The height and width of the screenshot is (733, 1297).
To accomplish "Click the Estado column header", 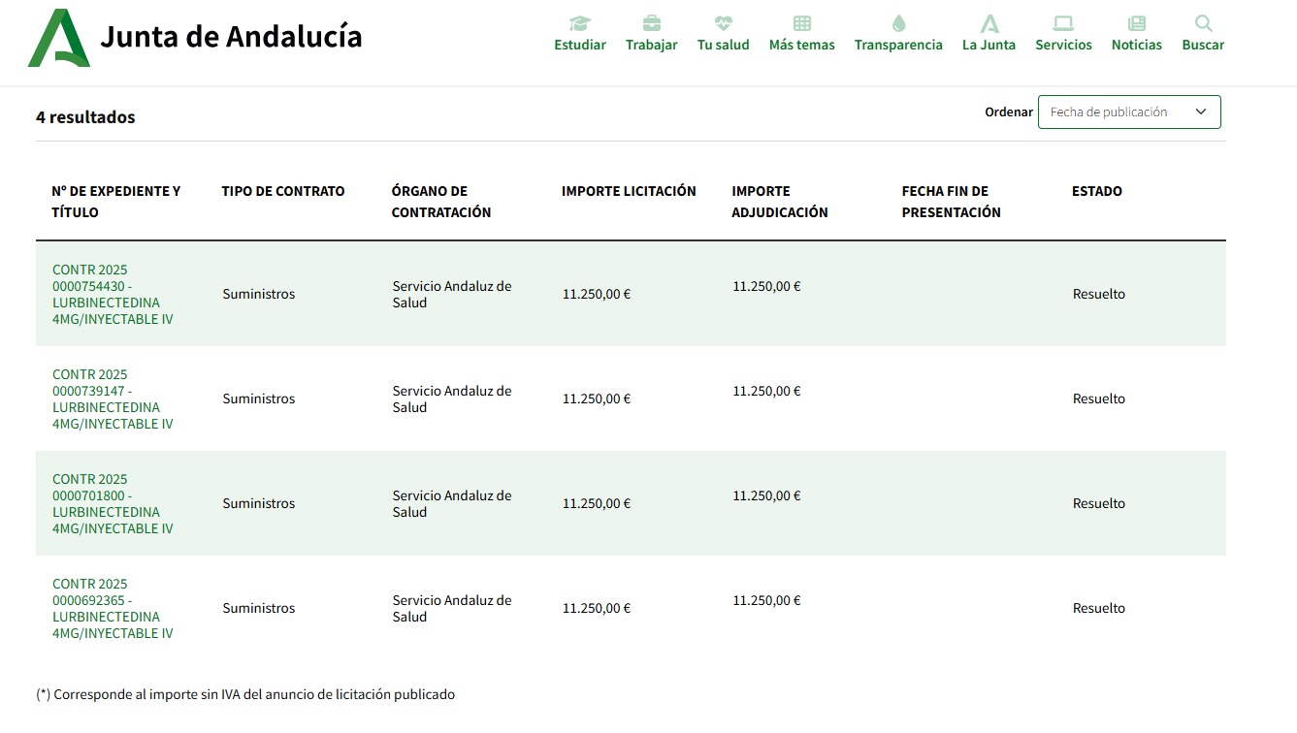I will coord(1097,191).
